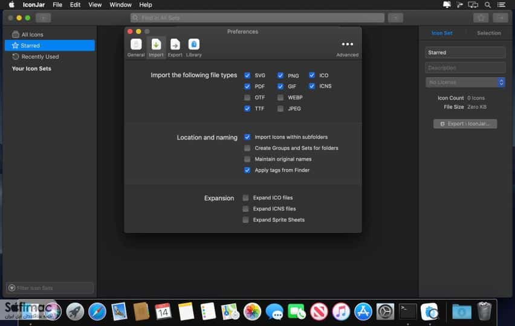Toggle Maintain original names checkbox
Screen dimensions: 515x326
click(x=247, y=159)
